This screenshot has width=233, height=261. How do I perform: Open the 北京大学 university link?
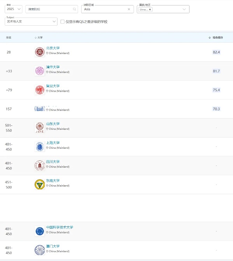53,48
